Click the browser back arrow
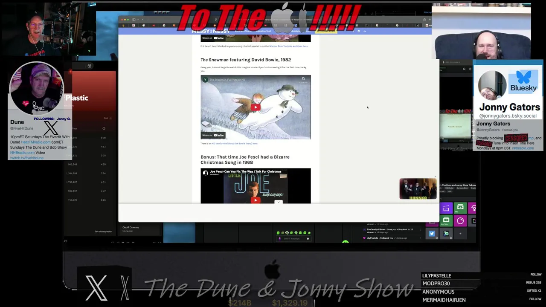This screenshot has width=546, height=307. pyautogui.click(x=142, y=19)
